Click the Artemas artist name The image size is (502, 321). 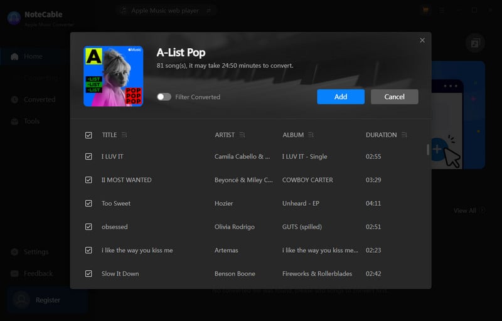(x=226, y=250)
